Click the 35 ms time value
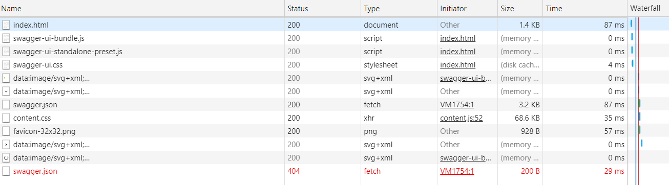The height and width of the screenshot is (185, 669). click(x=614, y=118)
